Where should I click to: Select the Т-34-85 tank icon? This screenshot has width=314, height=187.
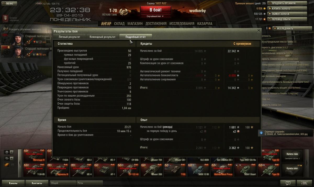[x=35, y=170]
